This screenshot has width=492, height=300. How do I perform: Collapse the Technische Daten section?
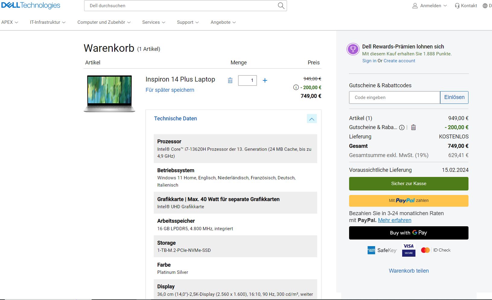pos(312,119)
